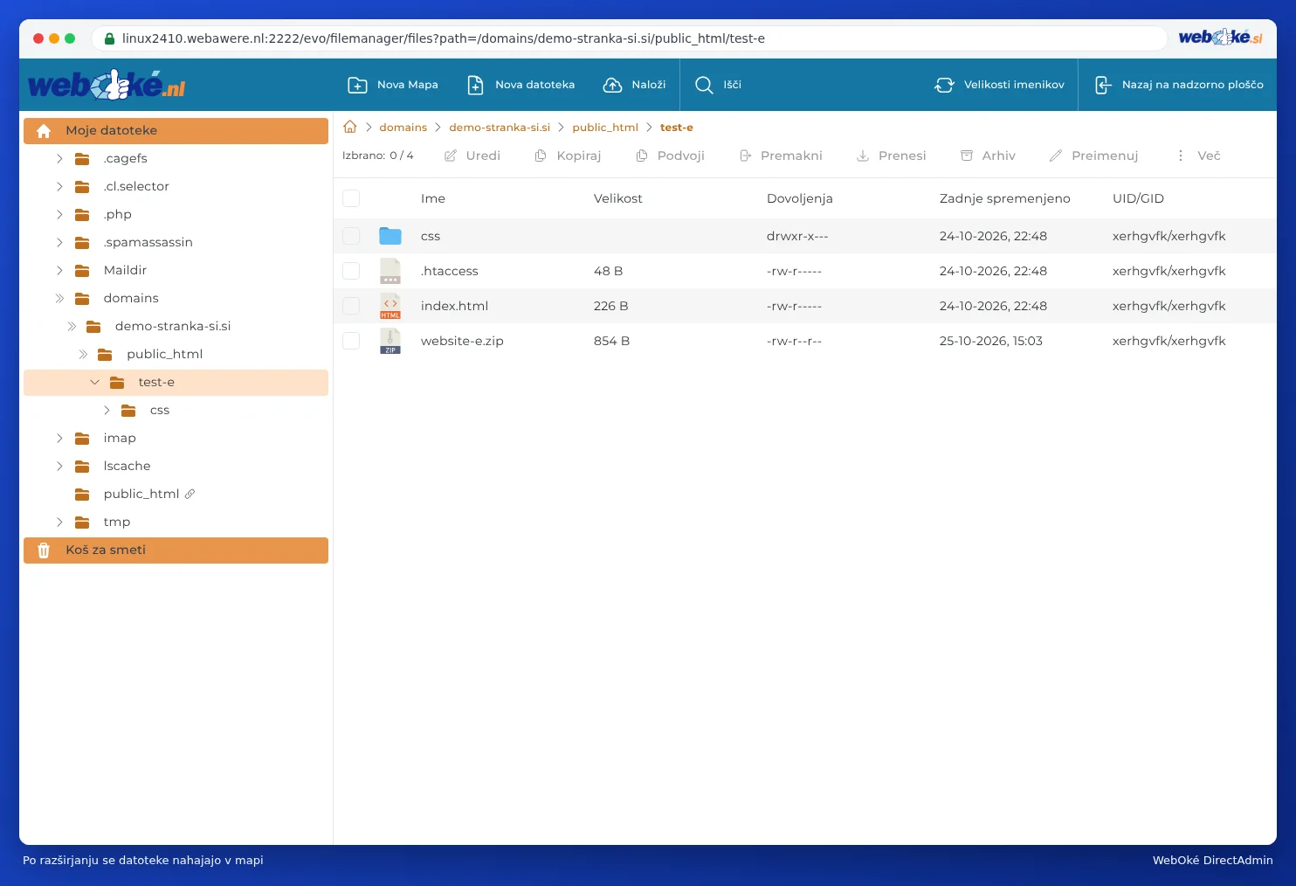
Task: Click the Nova Mapa new folder icon
Action: coord(357,85)
